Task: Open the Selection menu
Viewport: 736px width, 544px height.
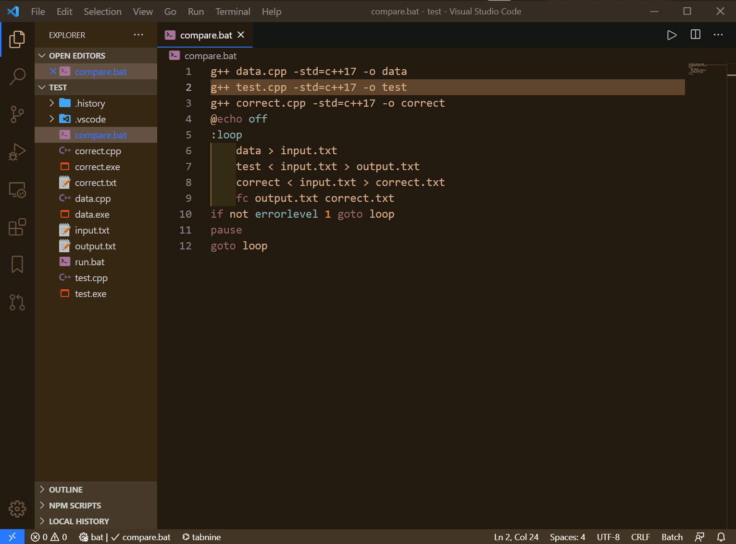Action: [102, 12]
